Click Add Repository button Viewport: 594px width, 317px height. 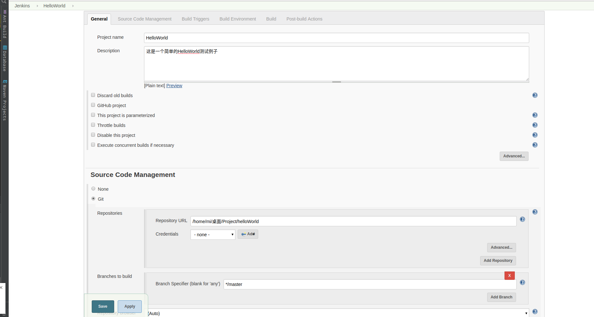(498, 261)
